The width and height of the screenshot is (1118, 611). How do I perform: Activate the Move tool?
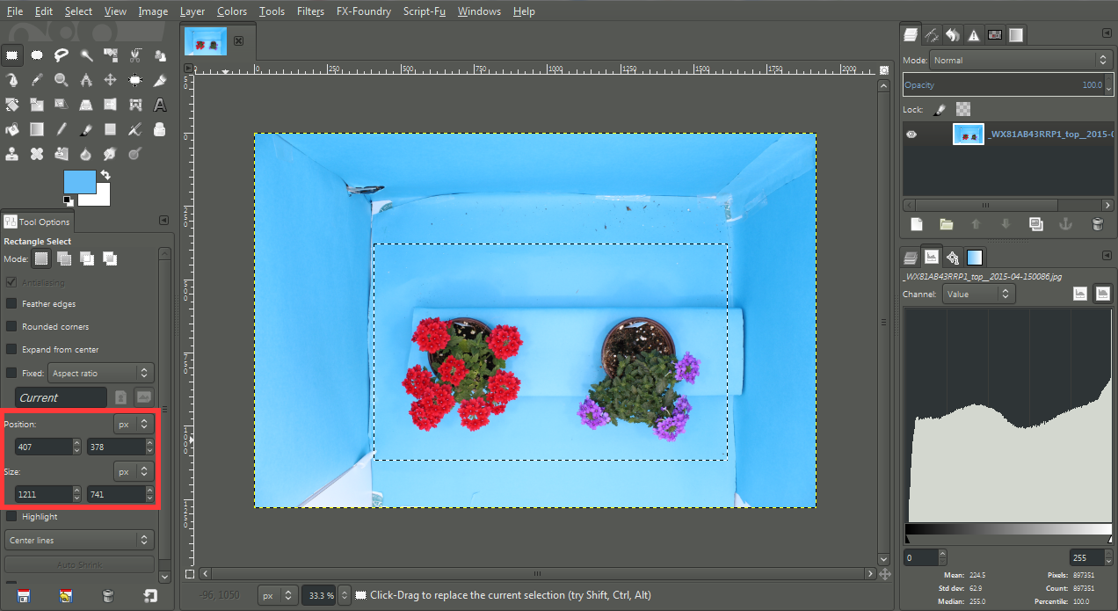[111, 79]
